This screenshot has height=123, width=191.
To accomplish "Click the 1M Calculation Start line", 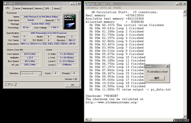I will [124, 12].
